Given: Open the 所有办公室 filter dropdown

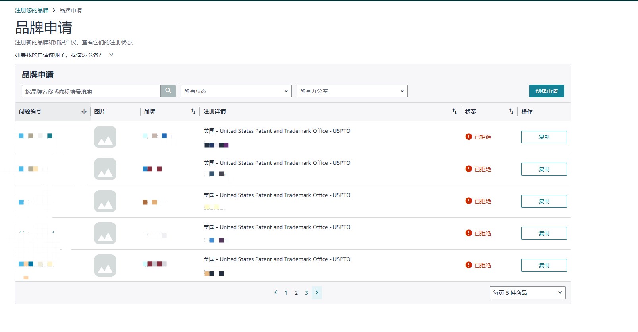Looking at the screenshot, I should [x=352, y=91].
